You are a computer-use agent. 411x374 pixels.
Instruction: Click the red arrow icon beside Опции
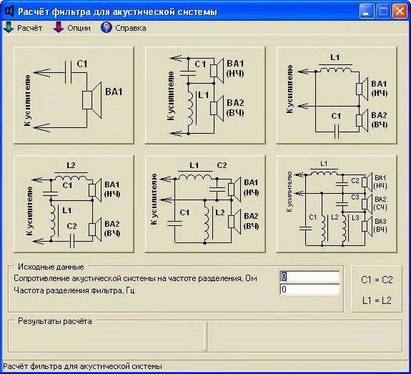tap(59, 27)
